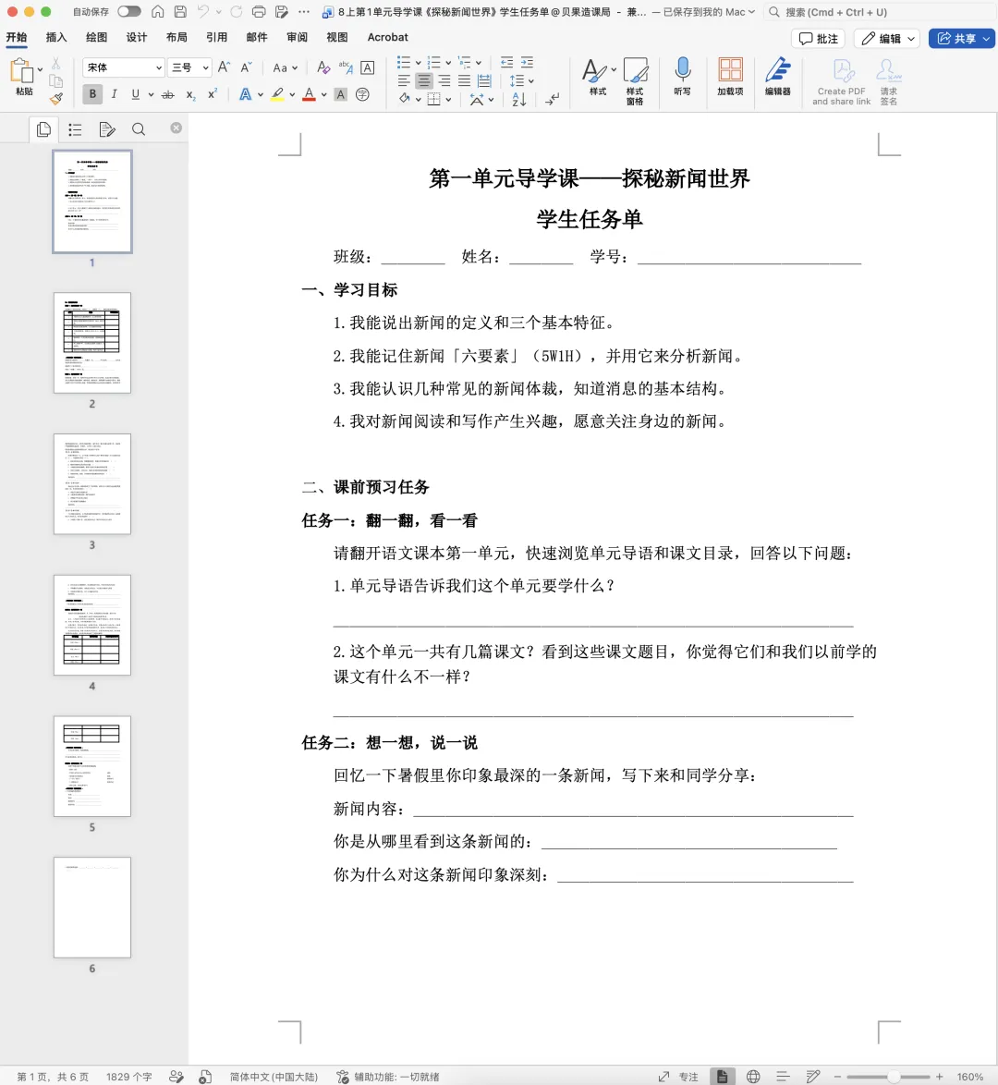
Task: Open the 设计 ribbon tab
Action: pyautogui.click(x=137, y=37)
